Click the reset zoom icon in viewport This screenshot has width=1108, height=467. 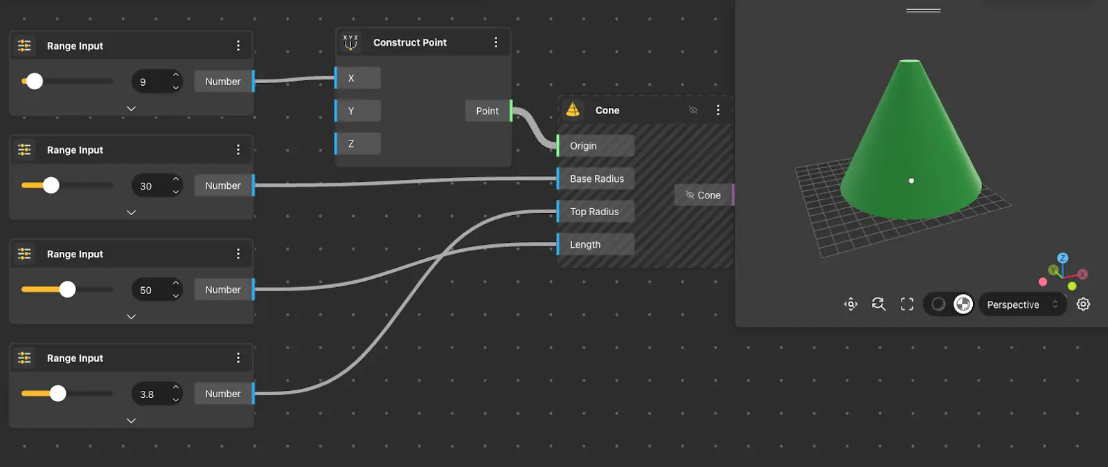tap(878, 304)
